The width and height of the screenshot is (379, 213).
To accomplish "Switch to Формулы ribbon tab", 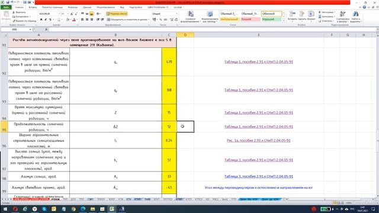I will click(x=73, y=7).
